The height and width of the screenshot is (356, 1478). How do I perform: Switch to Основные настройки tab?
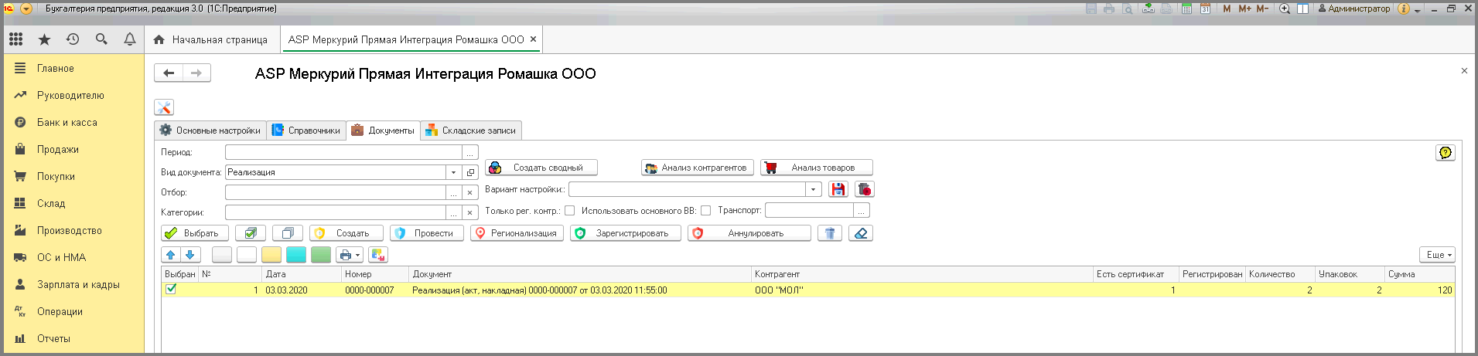tap(210, 131)
